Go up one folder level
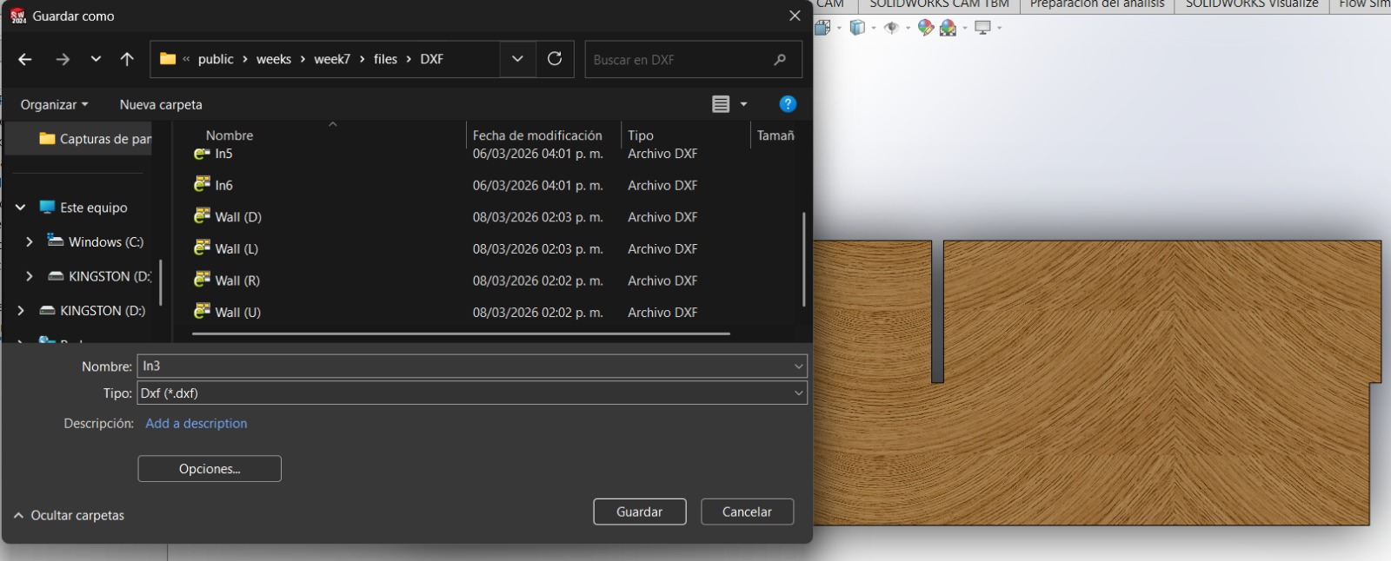The image size is (1391, 561). click(127, 59)
